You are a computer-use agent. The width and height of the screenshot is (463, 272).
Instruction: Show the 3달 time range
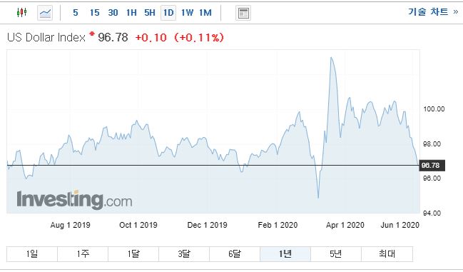point(184,254)
